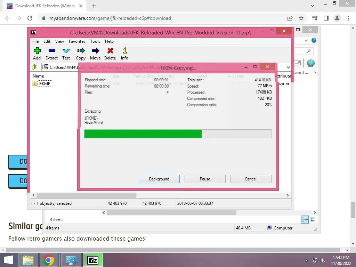Open Chrome media control icon
The image size is (356, 267).
(x=315, y=18)
